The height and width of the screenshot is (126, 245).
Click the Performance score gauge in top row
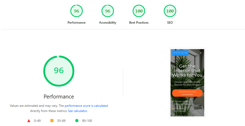point(77,11)
